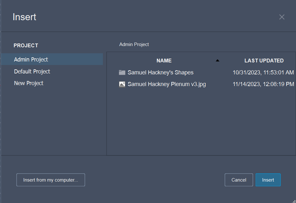296x203 pixels.
Task: Sort by LAST UPDATED column header
Action: click(x=264, y=61)
